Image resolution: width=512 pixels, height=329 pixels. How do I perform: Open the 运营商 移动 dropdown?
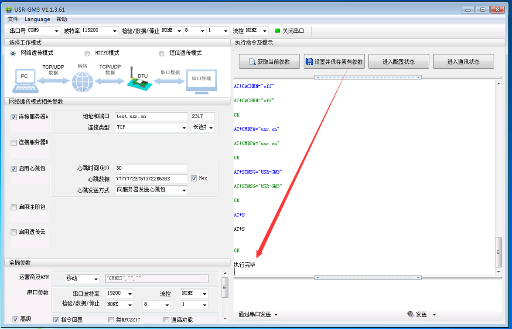pos(96,279)
